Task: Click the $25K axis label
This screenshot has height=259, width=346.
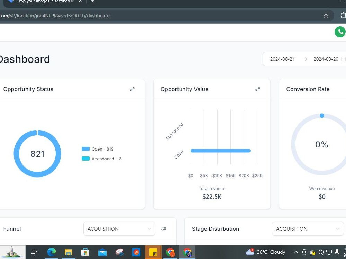Action: click(x=257, y=176)
